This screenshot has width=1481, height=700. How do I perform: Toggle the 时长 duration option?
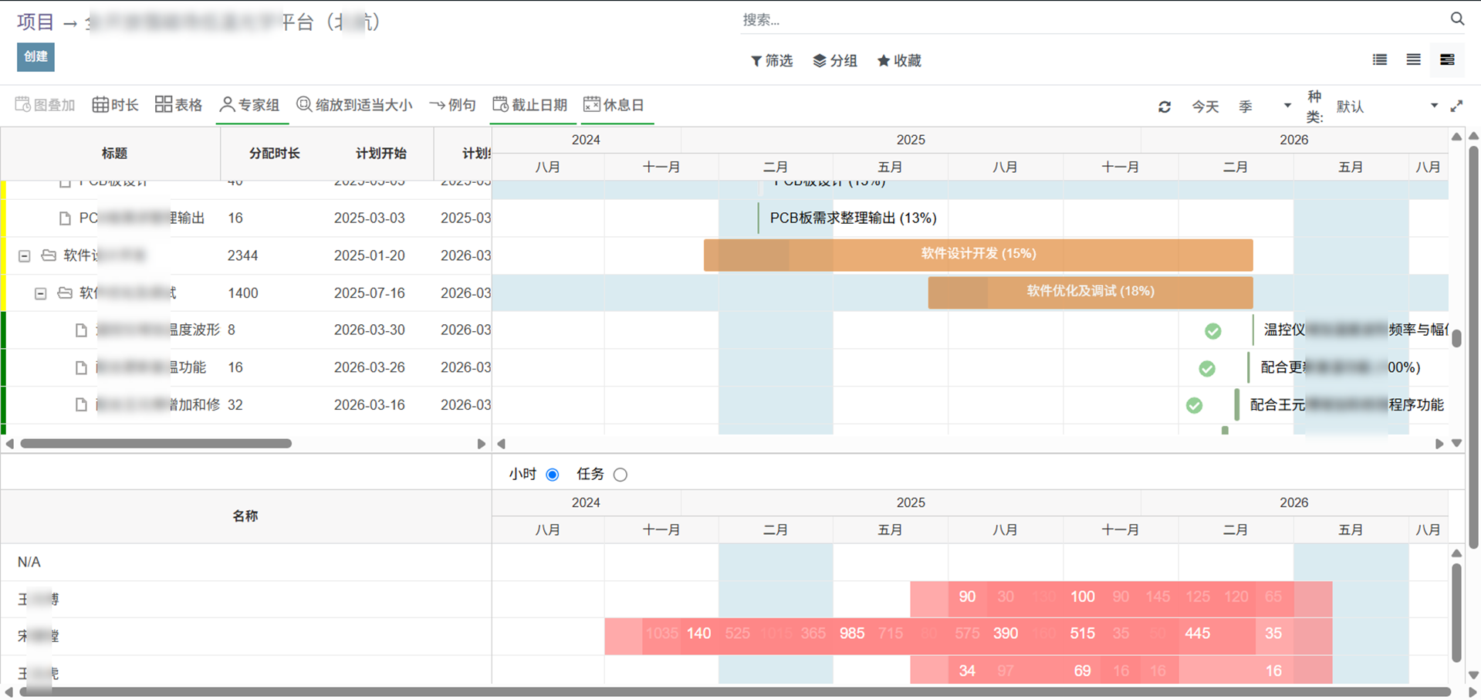click(x=115, y=105)
